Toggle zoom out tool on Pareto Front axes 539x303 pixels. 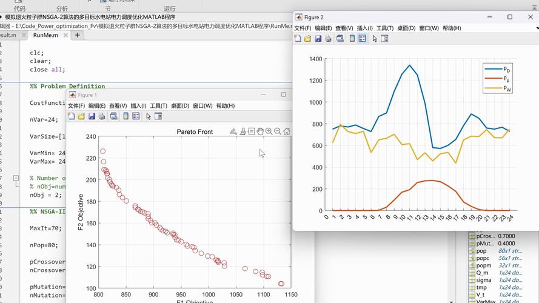278,132
